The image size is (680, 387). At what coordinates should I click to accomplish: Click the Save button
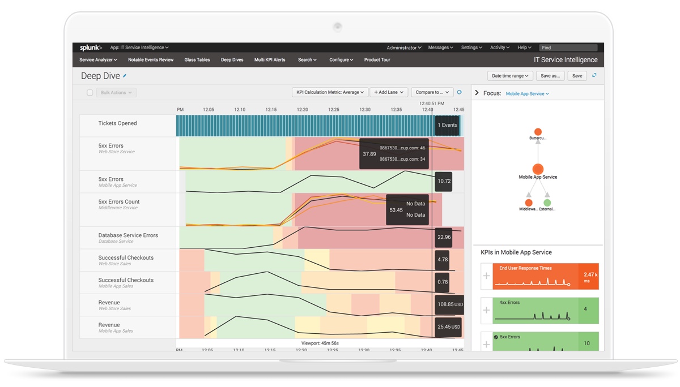point(577,76)
